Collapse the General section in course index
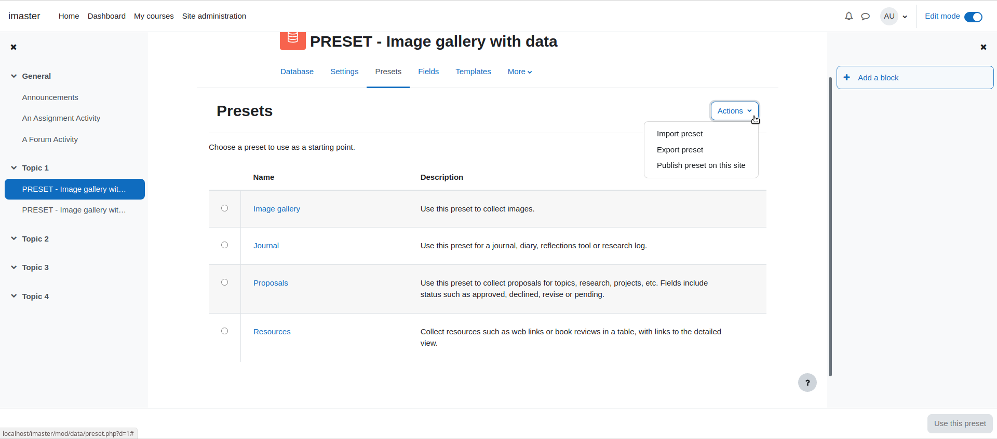Image resolution: width=997 pixels, height=439 pixels. [x=14, y=76]
